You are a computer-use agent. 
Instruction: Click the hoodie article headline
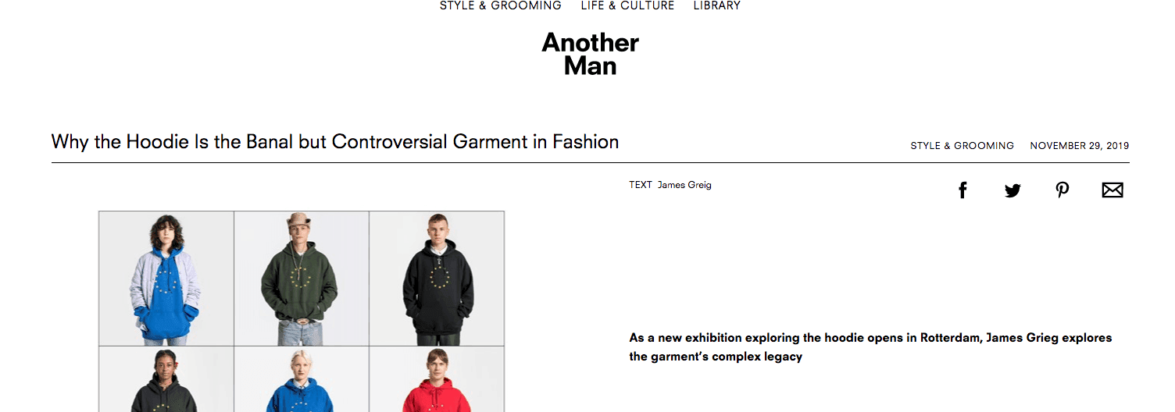tap(335, 142)
